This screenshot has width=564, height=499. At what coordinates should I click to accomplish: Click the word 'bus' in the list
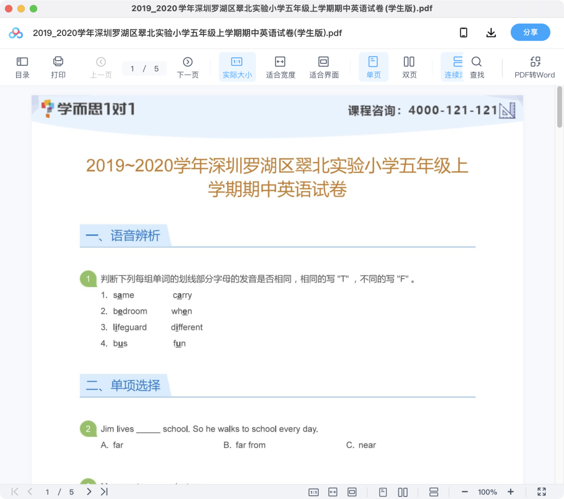tap(120, 344)
